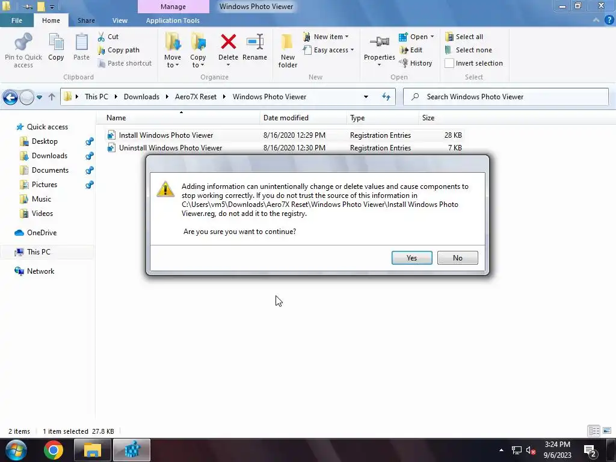Expand the address bar history dropdown
Image resolution: width=616 pixels, height=462 pixels.
(366, 97)
